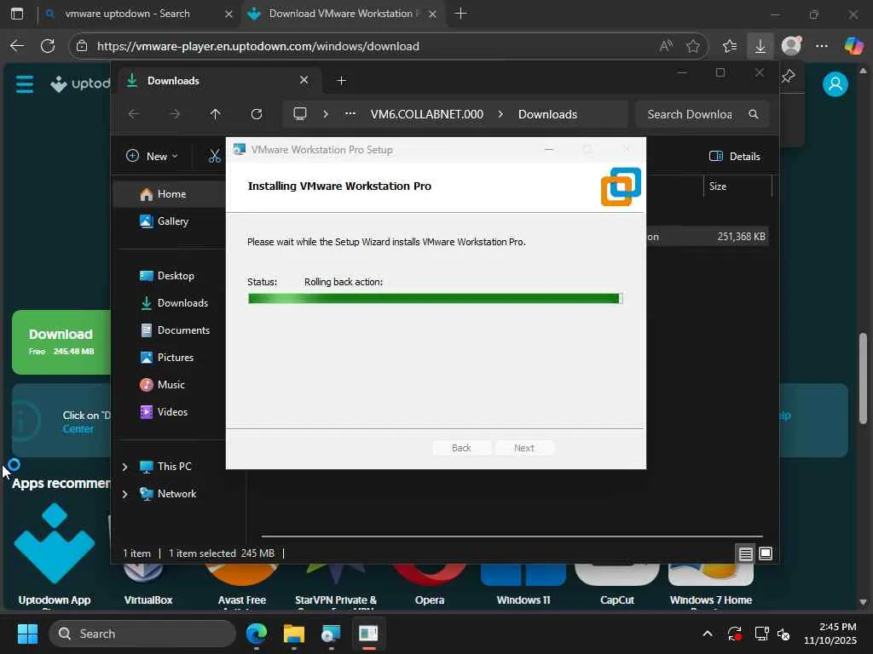Click the Search Downloads field

702,114
